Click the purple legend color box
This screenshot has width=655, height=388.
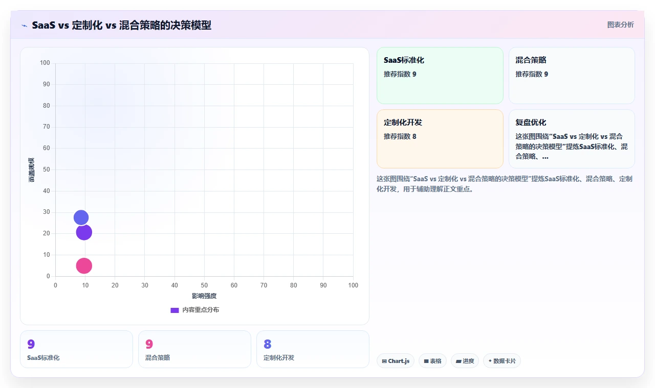point(174,310)
